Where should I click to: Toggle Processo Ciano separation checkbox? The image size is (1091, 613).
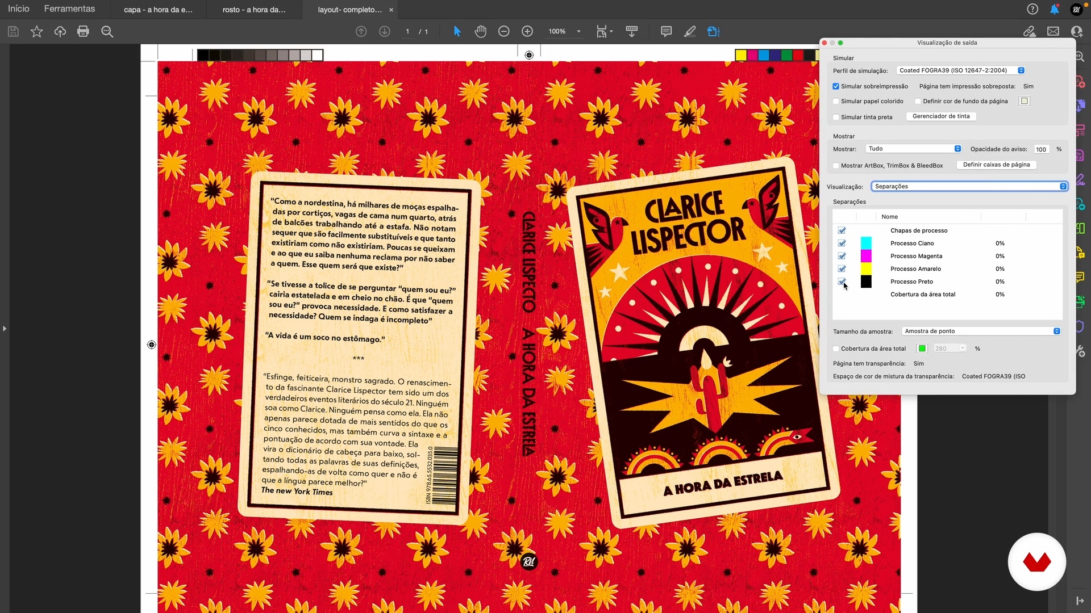tap(842, 243)
